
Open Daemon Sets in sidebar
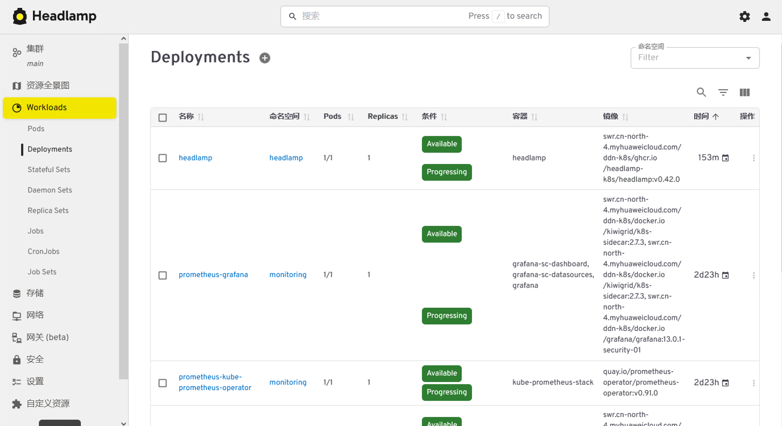tap(50, 190)
